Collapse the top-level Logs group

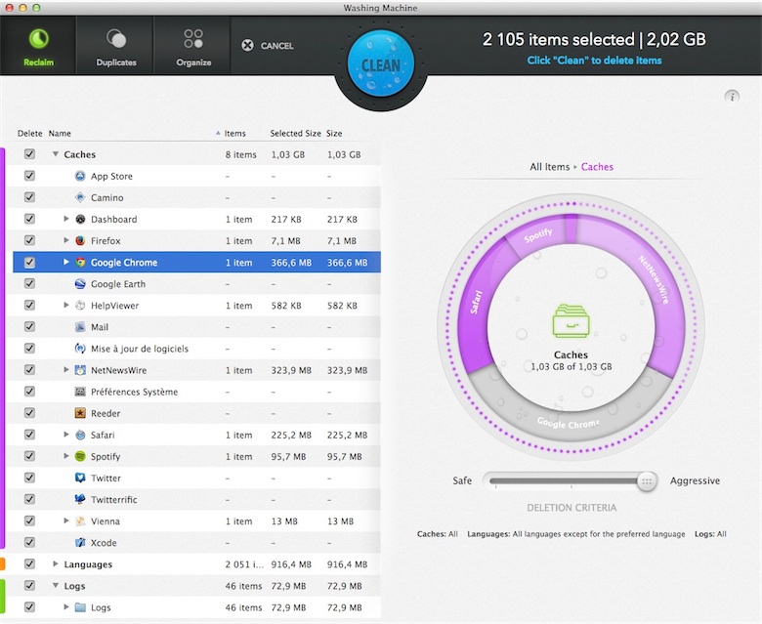(x=56, y=586)
